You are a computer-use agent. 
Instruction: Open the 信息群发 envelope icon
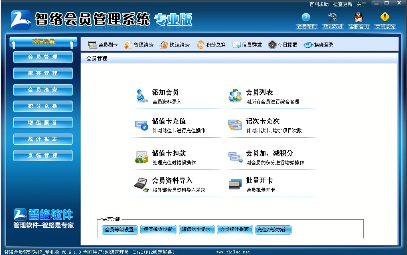(x=237, y=45)
